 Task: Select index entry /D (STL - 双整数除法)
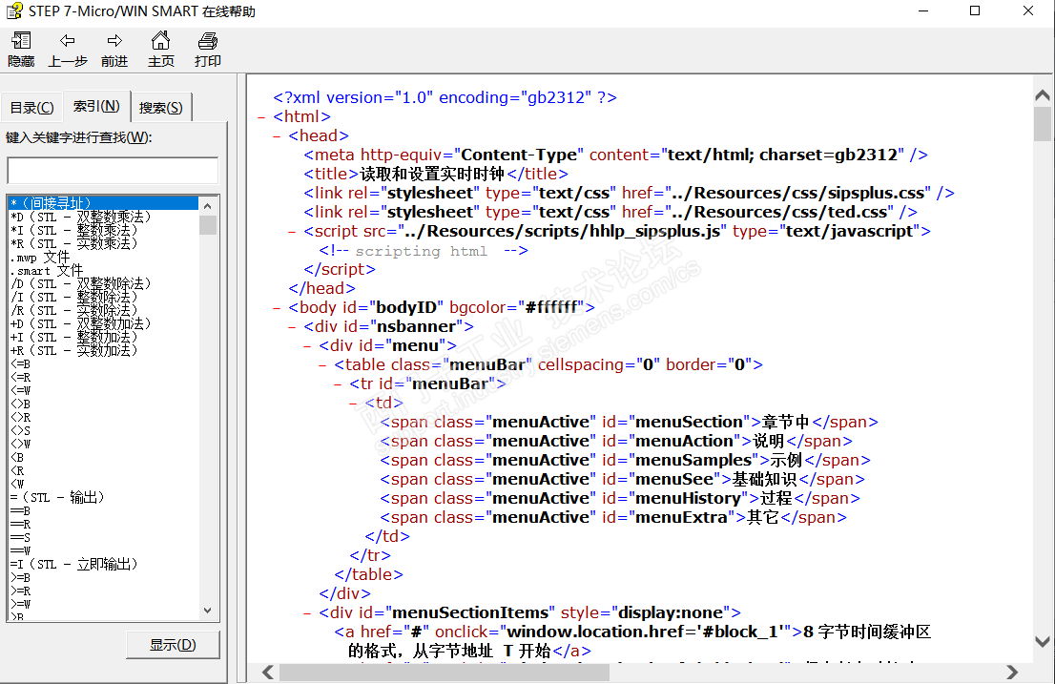pyautogui.click(x=81, y=284)
